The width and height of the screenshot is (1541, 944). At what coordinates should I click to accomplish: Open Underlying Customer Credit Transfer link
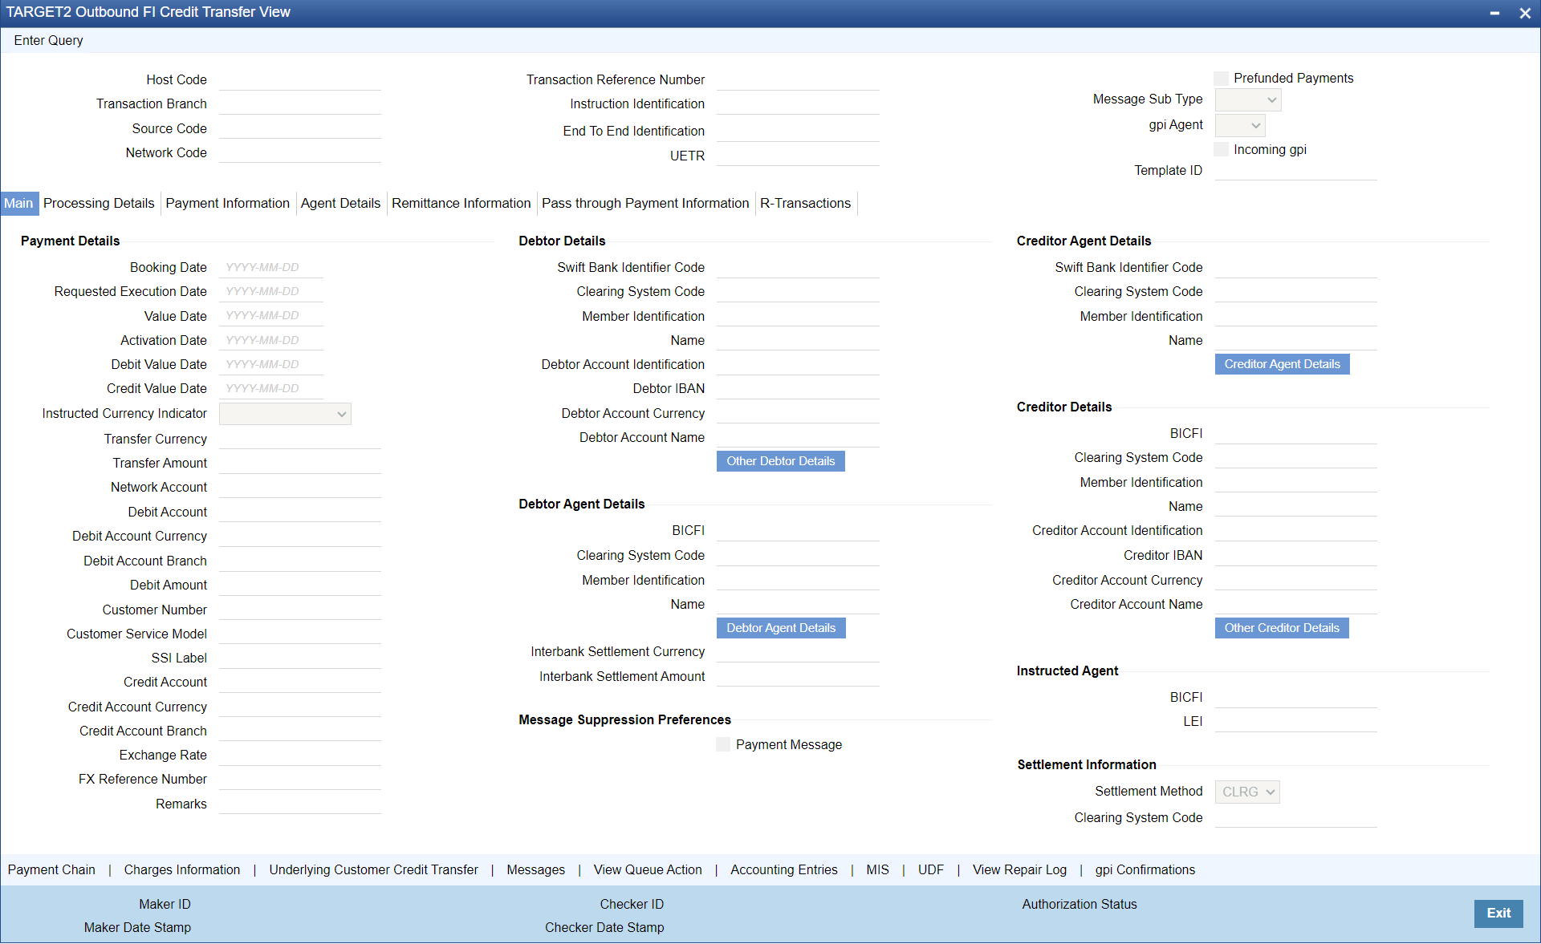pos(373,870)
